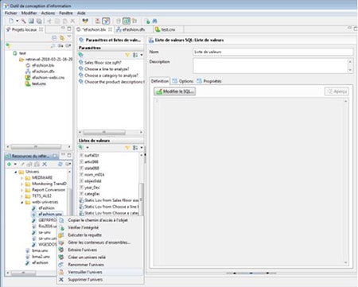This screenshot has height=287, width=358.
Task: Click the check integrity toolbar icon
Action: click(147, 21)
